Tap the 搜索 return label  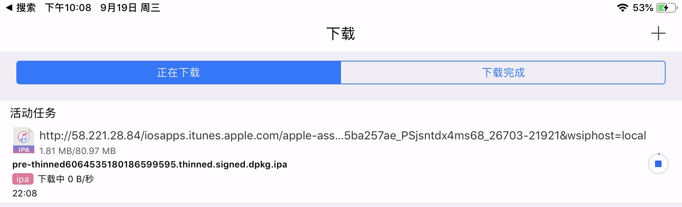[x=26, y=8]
